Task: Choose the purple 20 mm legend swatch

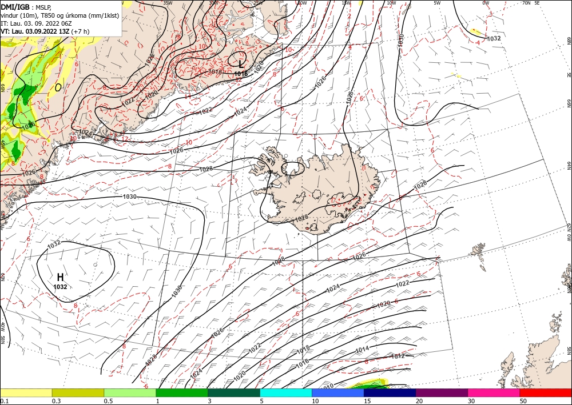Action: point(442,392)
